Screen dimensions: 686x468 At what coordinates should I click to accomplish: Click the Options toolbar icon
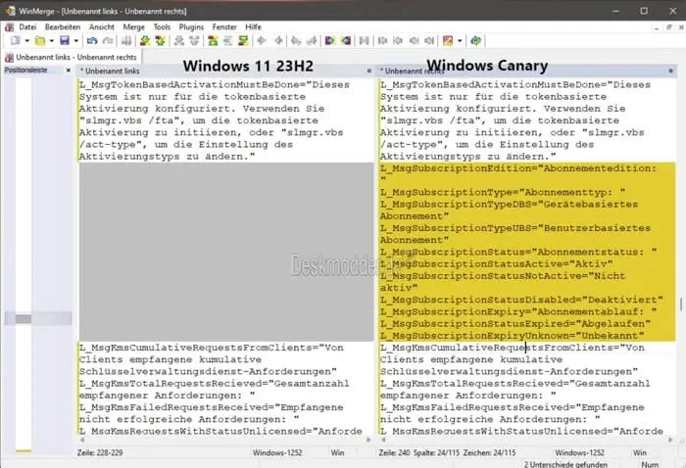coord(448,41)
